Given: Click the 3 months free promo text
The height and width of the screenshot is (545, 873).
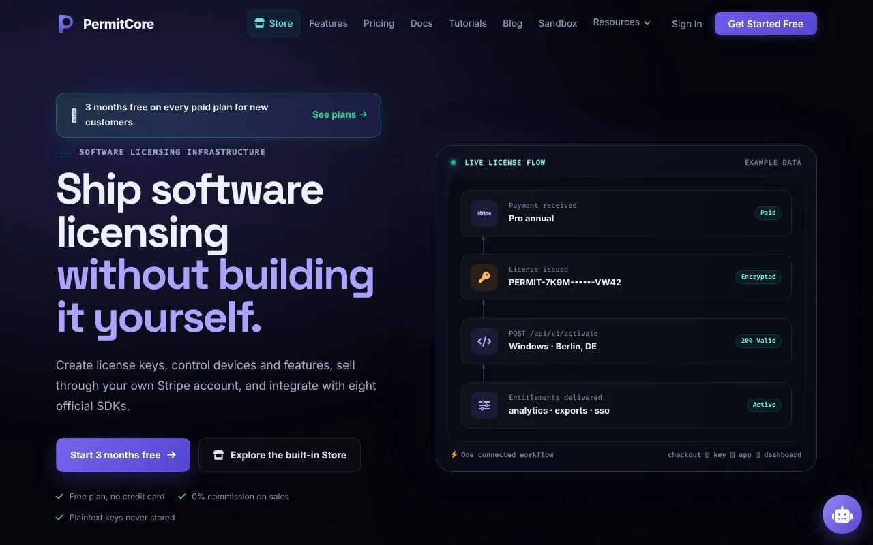Looking at the screenshot, I should click(x=177, y=114).
